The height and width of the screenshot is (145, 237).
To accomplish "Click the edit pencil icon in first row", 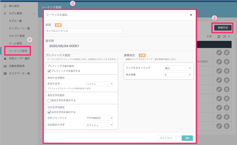I will tap(219, 53).
